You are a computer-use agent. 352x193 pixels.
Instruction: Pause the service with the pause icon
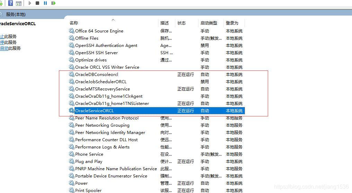[45, 3]
